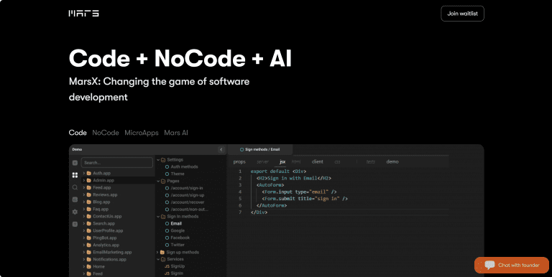Select the css editor tab
Screen dimensions: 552x277
337,161
